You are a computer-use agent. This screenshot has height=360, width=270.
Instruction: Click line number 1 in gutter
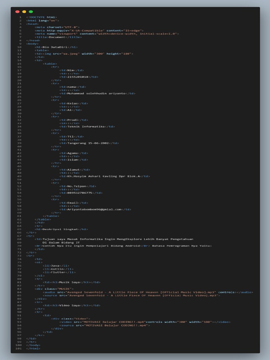pyautogui.click(x=20, y=17)
